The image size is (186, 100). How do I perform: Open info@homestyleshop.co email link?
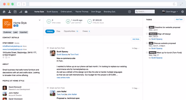click(12, 46)
